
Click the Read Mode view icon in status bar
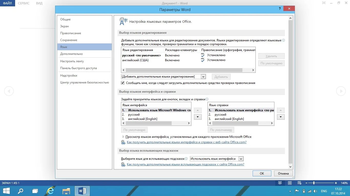280,183
